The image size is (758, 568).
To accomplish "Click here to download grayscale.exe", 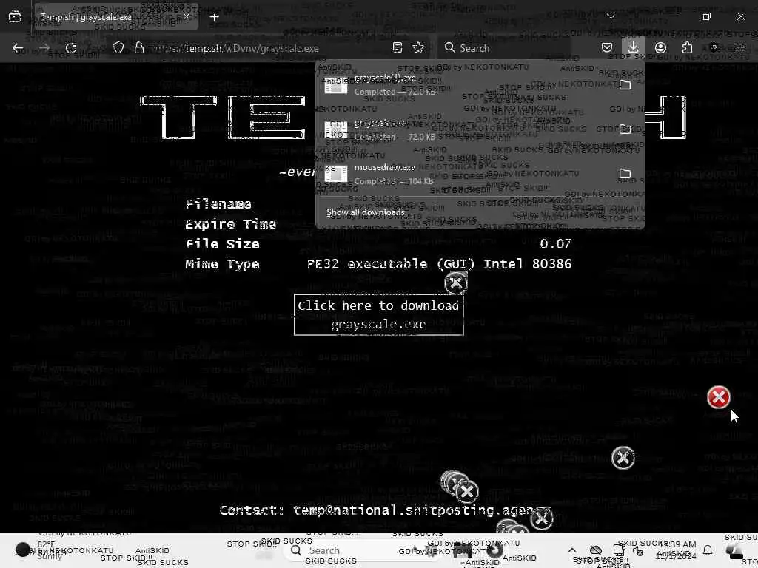I will coord(378,314).
